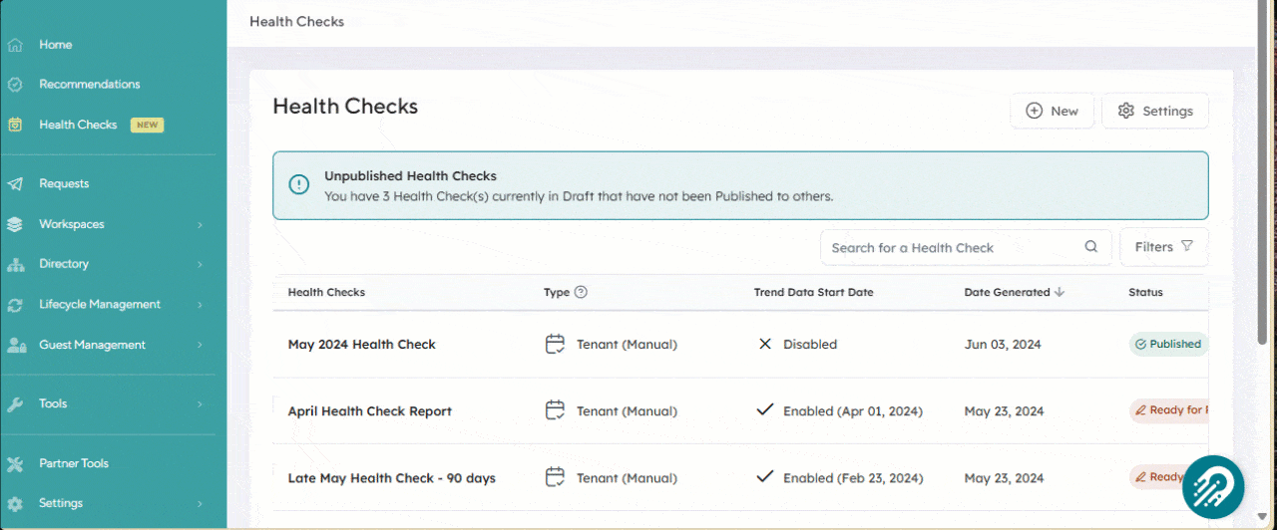Expand the Guest Management submenu
Screen dimensions: 1277x530
pyautogui.click(x=200, y=345)
